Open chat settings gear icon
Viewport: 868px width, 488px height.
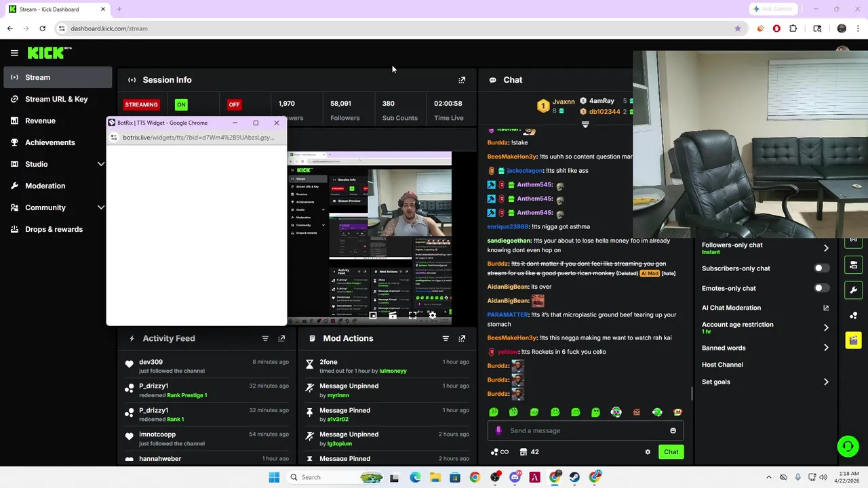[x=648, y=452]
